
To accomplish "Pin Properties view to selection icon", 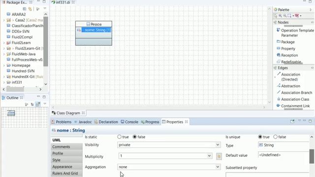I will 292,121.
